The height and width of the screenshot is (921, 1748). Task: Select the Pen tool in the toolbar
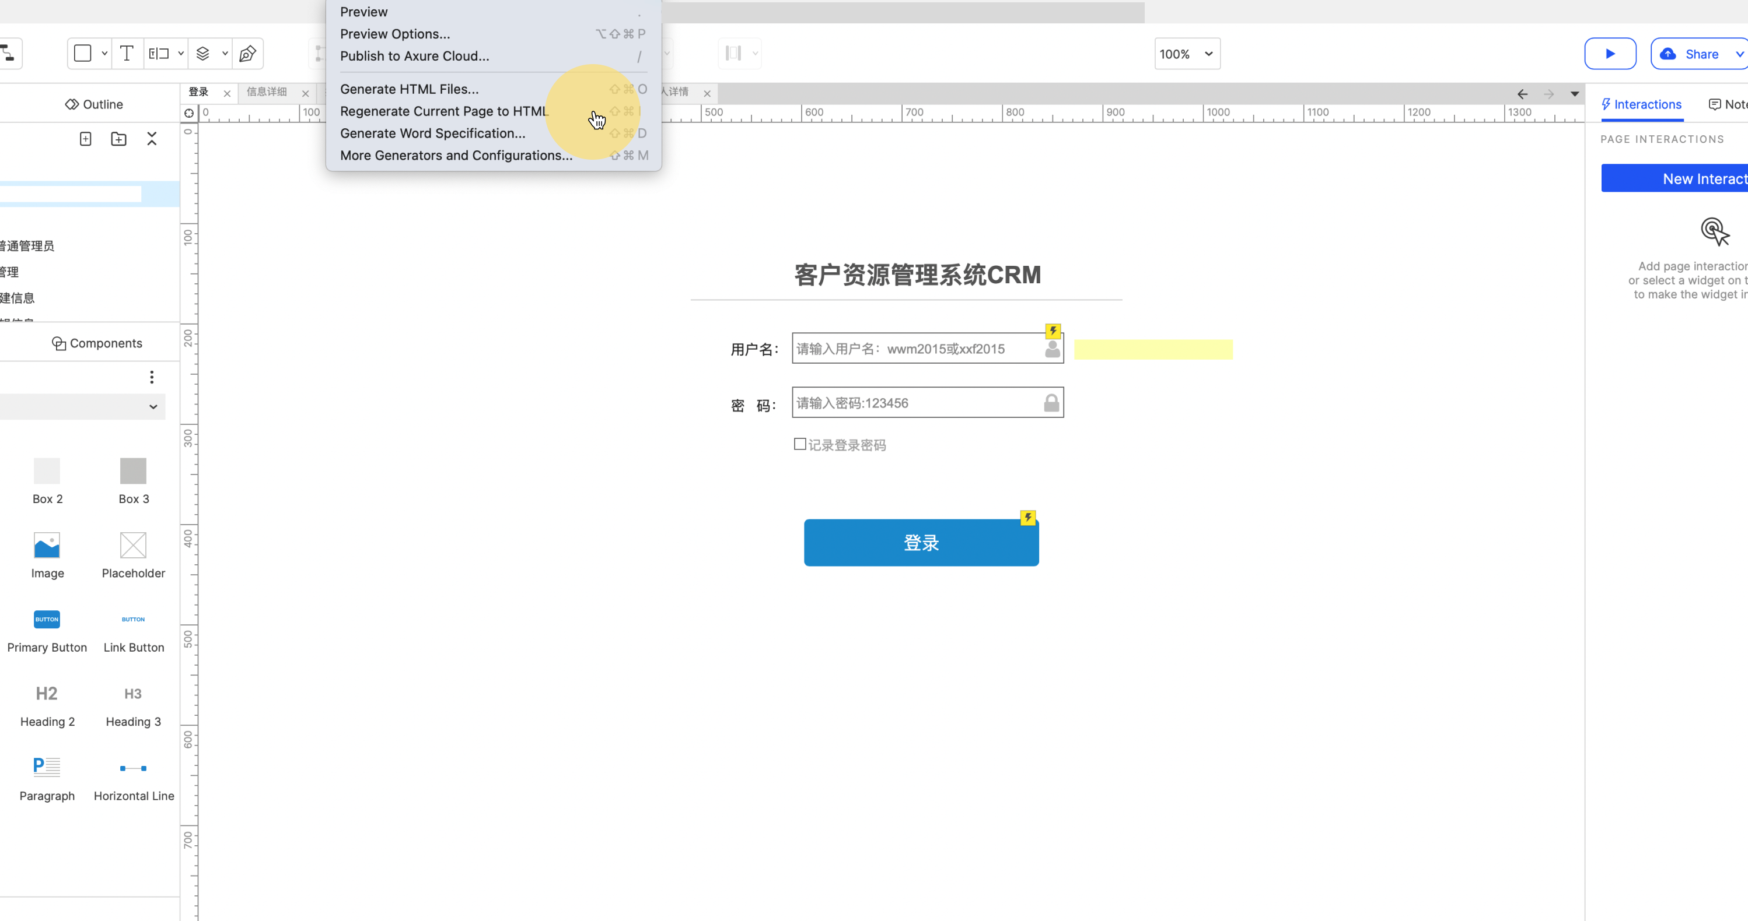(x=247, y=54)
